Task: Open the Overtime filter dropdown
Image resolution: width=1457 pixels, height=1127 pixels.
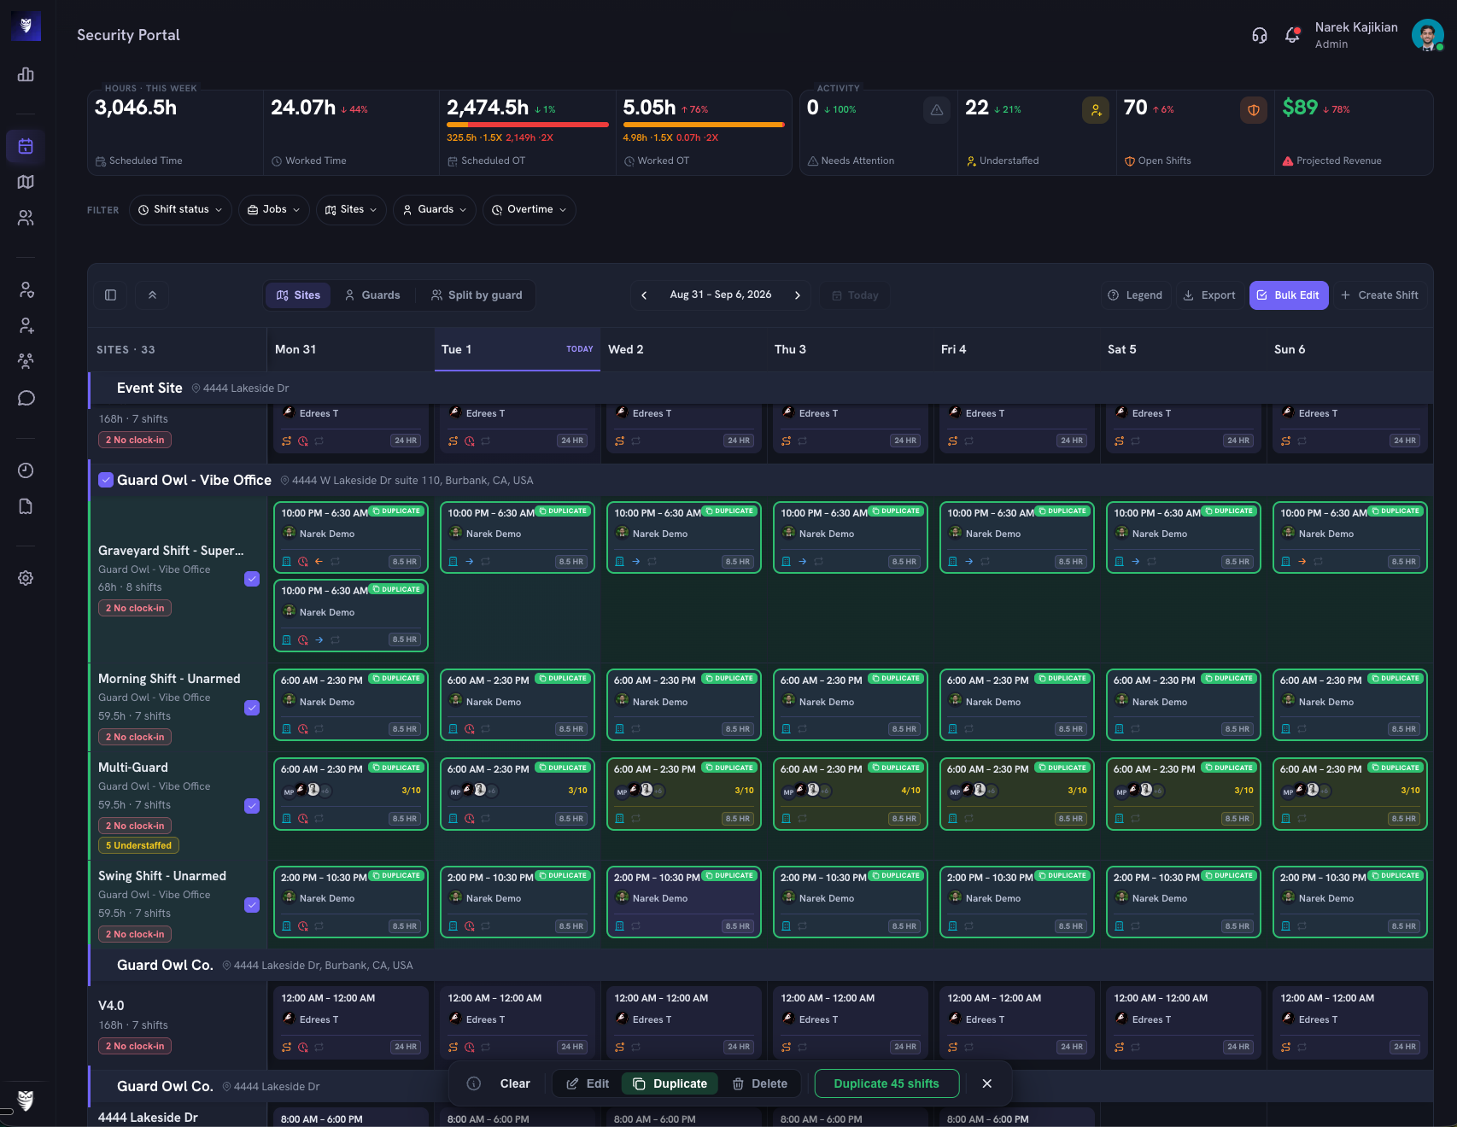Action: click(x=530, y=209)
